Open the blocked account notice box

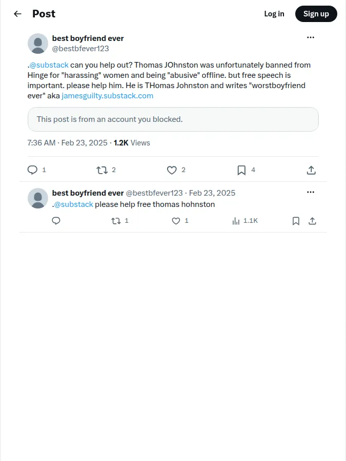point(173,119)
